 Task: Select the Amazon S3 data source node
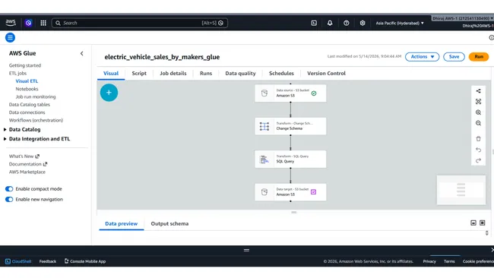pyautogui.click(x=290, y=93)
